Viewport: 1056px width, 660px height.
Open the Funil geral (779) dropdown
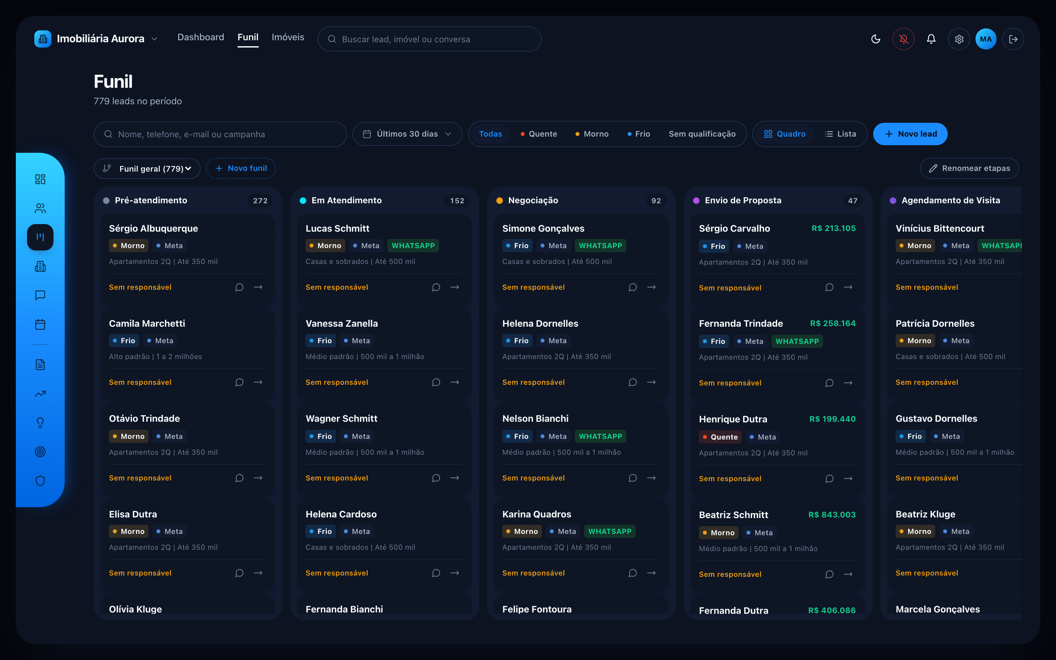pos(147,169)
